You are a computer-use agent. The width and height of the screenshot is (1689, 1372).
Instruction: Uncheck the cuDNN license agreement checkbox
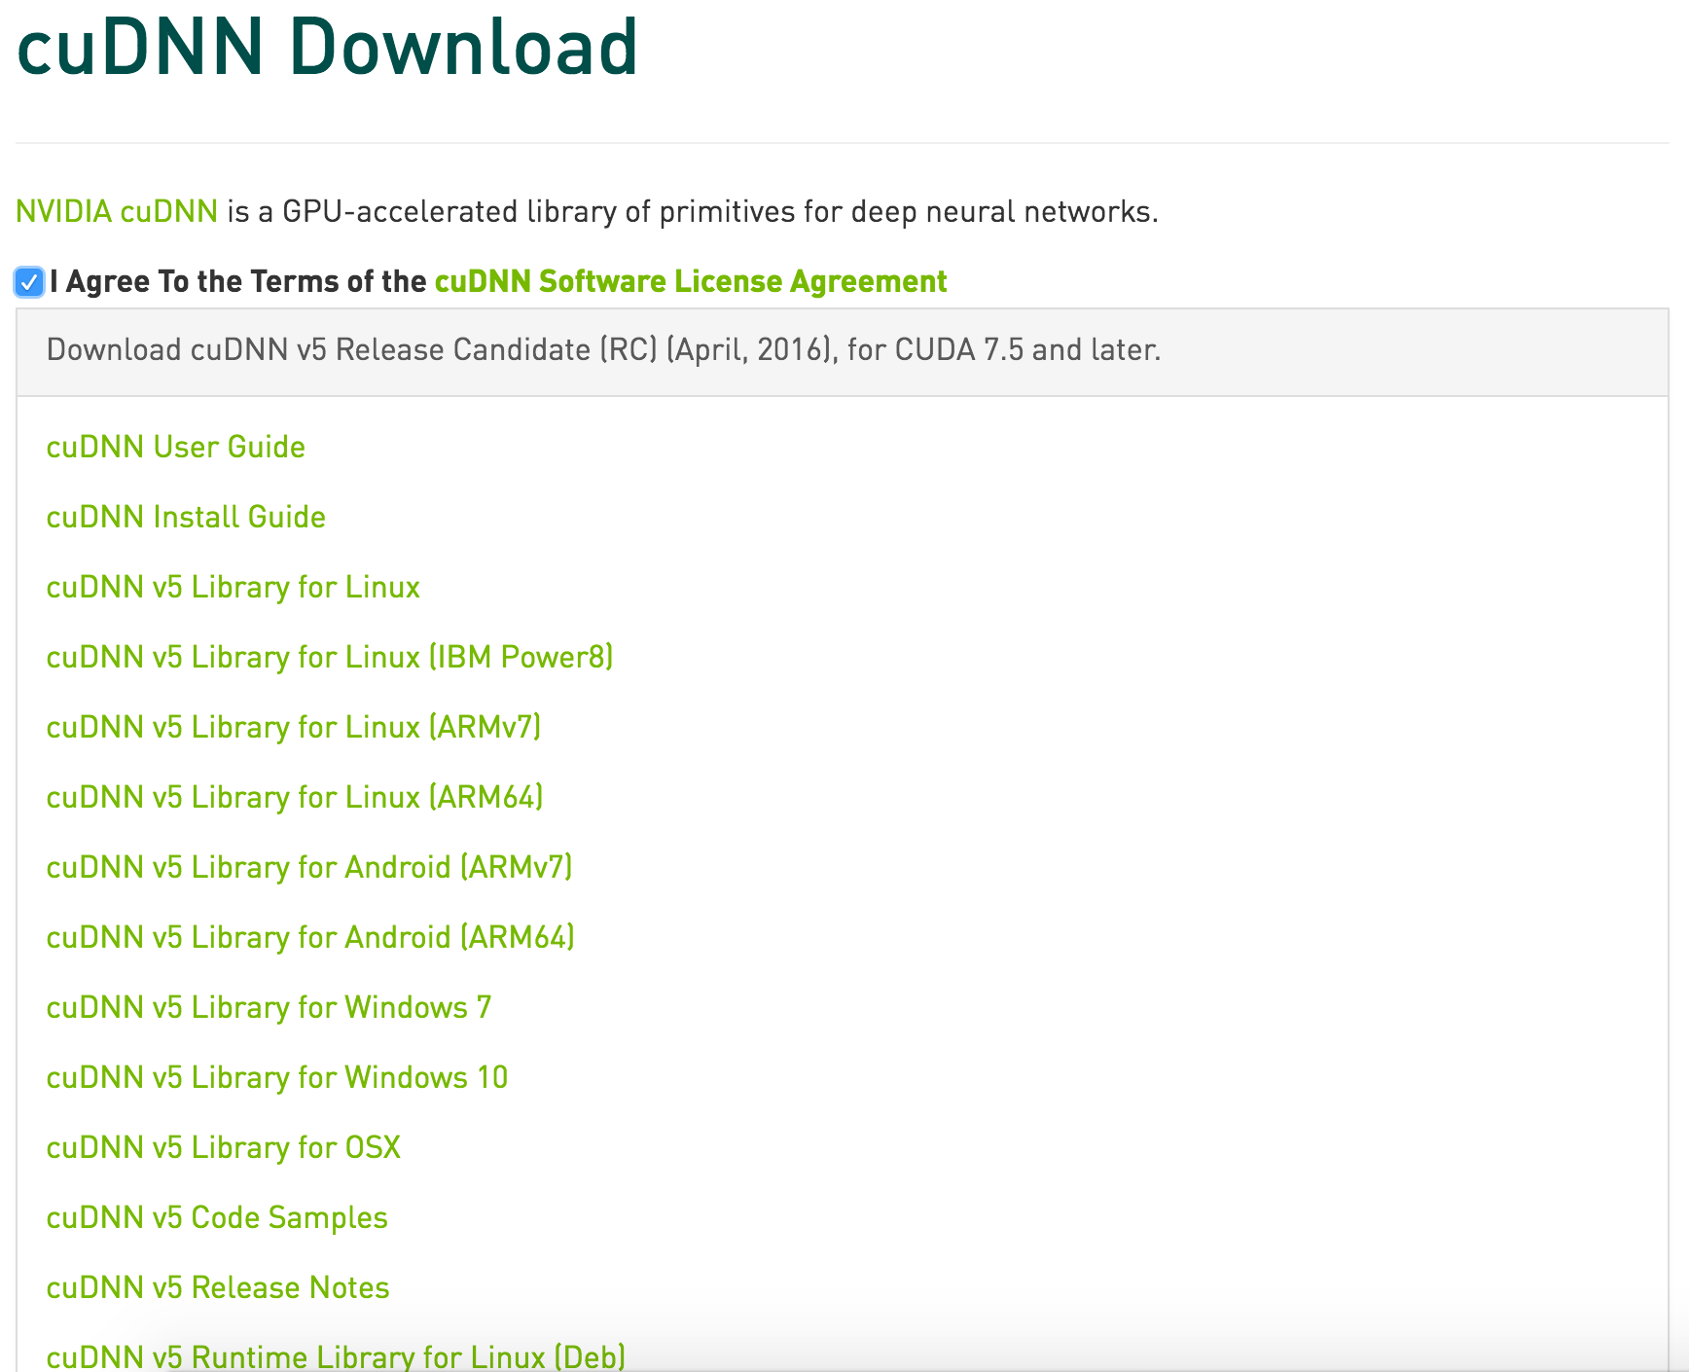[x=28, y=282]
